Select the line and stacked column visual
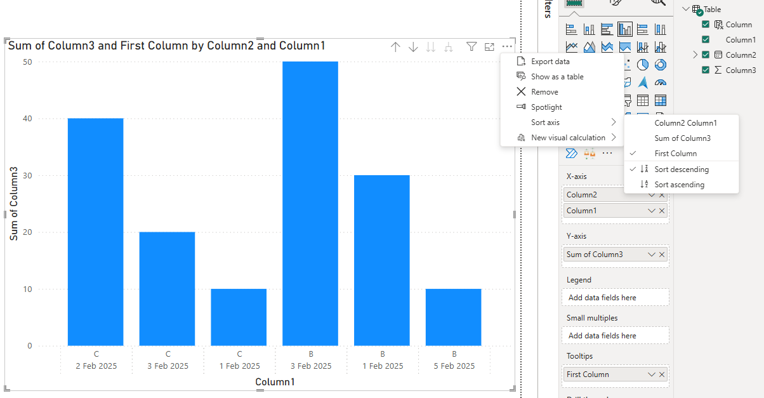Image resolution: width=764 pixels, height=398 pixels. click(x=642, y=47)
